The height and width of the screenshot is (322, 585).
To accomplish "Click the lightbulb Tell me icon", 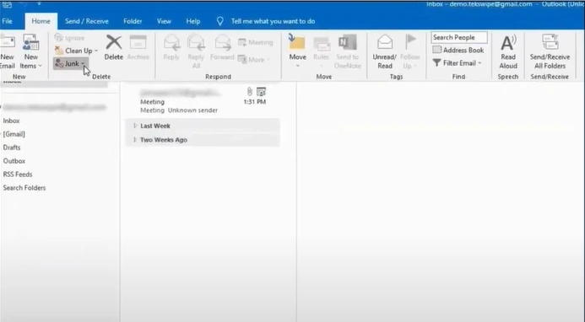I will click(x=220, y=21).
